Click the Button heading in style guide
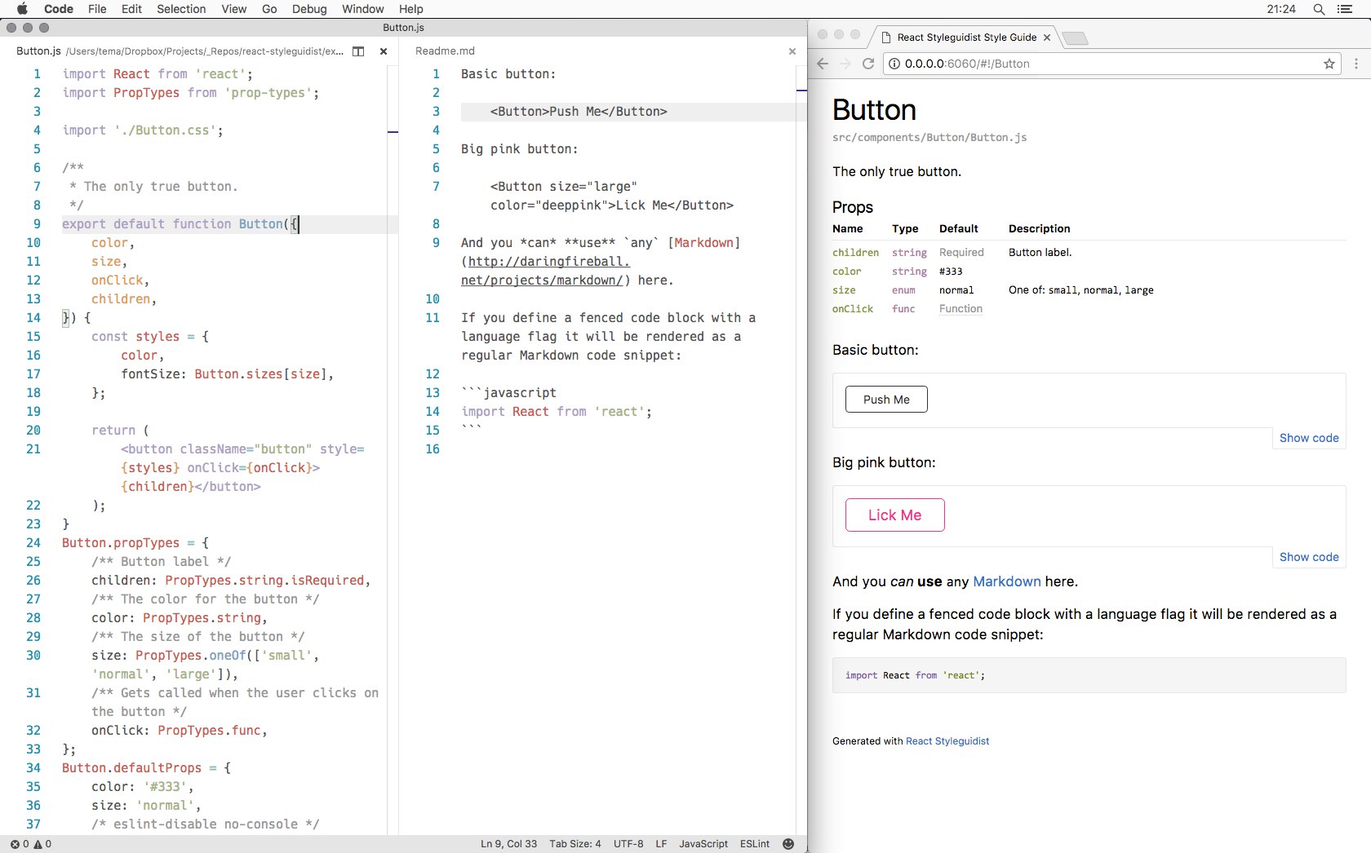Viewport: 1371px width, 853px height. (874, 110)
